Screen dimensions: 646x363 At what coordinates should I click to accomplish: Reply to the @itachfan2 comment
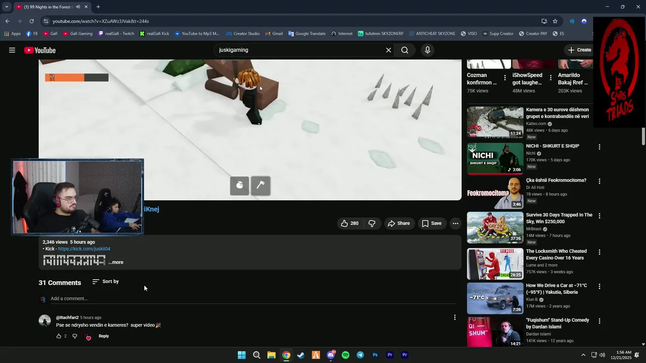(103, 336)
